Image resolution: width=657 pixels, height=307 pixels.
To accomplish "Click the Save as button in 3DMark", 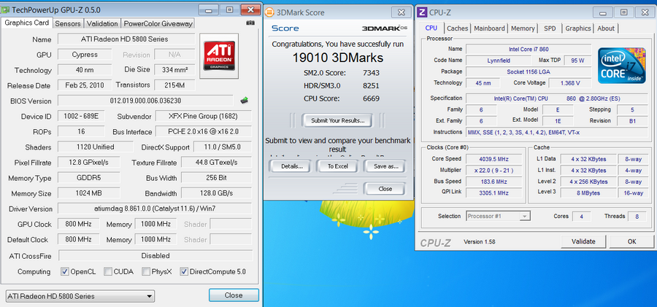I will tap(385, 166).
